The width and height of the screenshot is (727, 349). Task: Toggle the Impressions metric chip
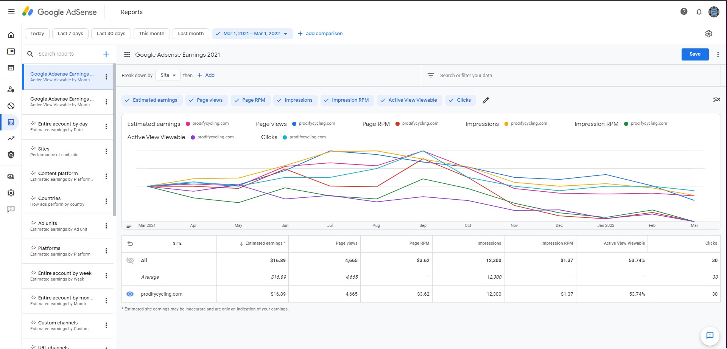[296, 100]
